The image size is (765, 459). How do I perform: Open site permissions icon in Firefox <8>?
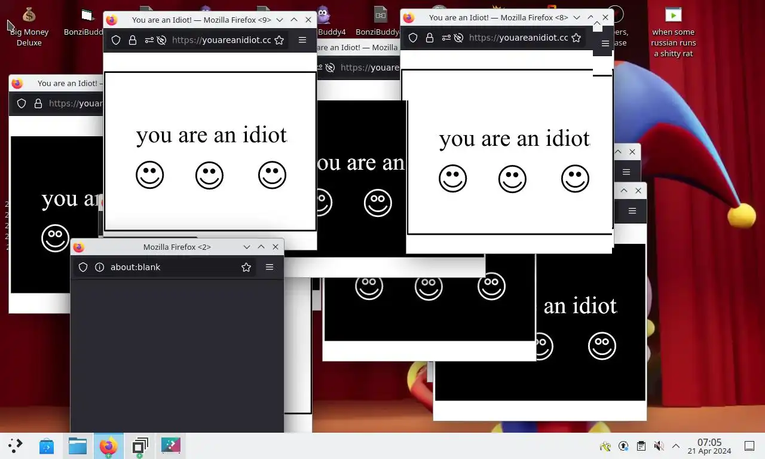(445, 38)
